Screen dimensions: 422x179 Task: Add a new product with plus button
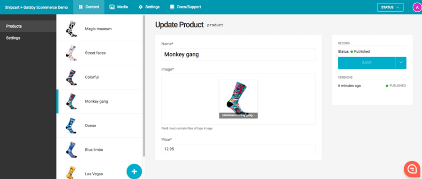[134, 171]
